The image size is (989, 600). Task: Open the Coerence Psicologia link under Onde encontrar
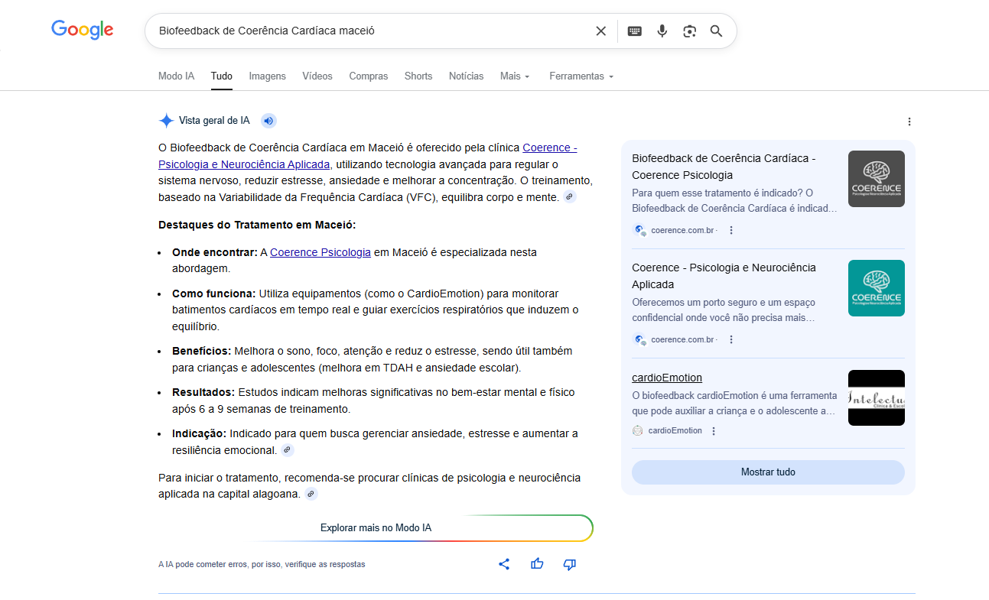tap(320, 252)
